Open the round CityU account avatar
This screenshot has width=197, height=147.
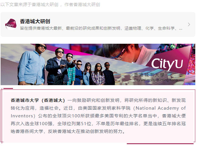coord(11,24)
